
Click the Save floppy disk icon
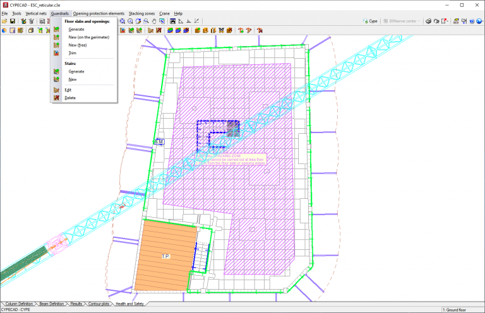pyautogui.click(x=13, y=21)
